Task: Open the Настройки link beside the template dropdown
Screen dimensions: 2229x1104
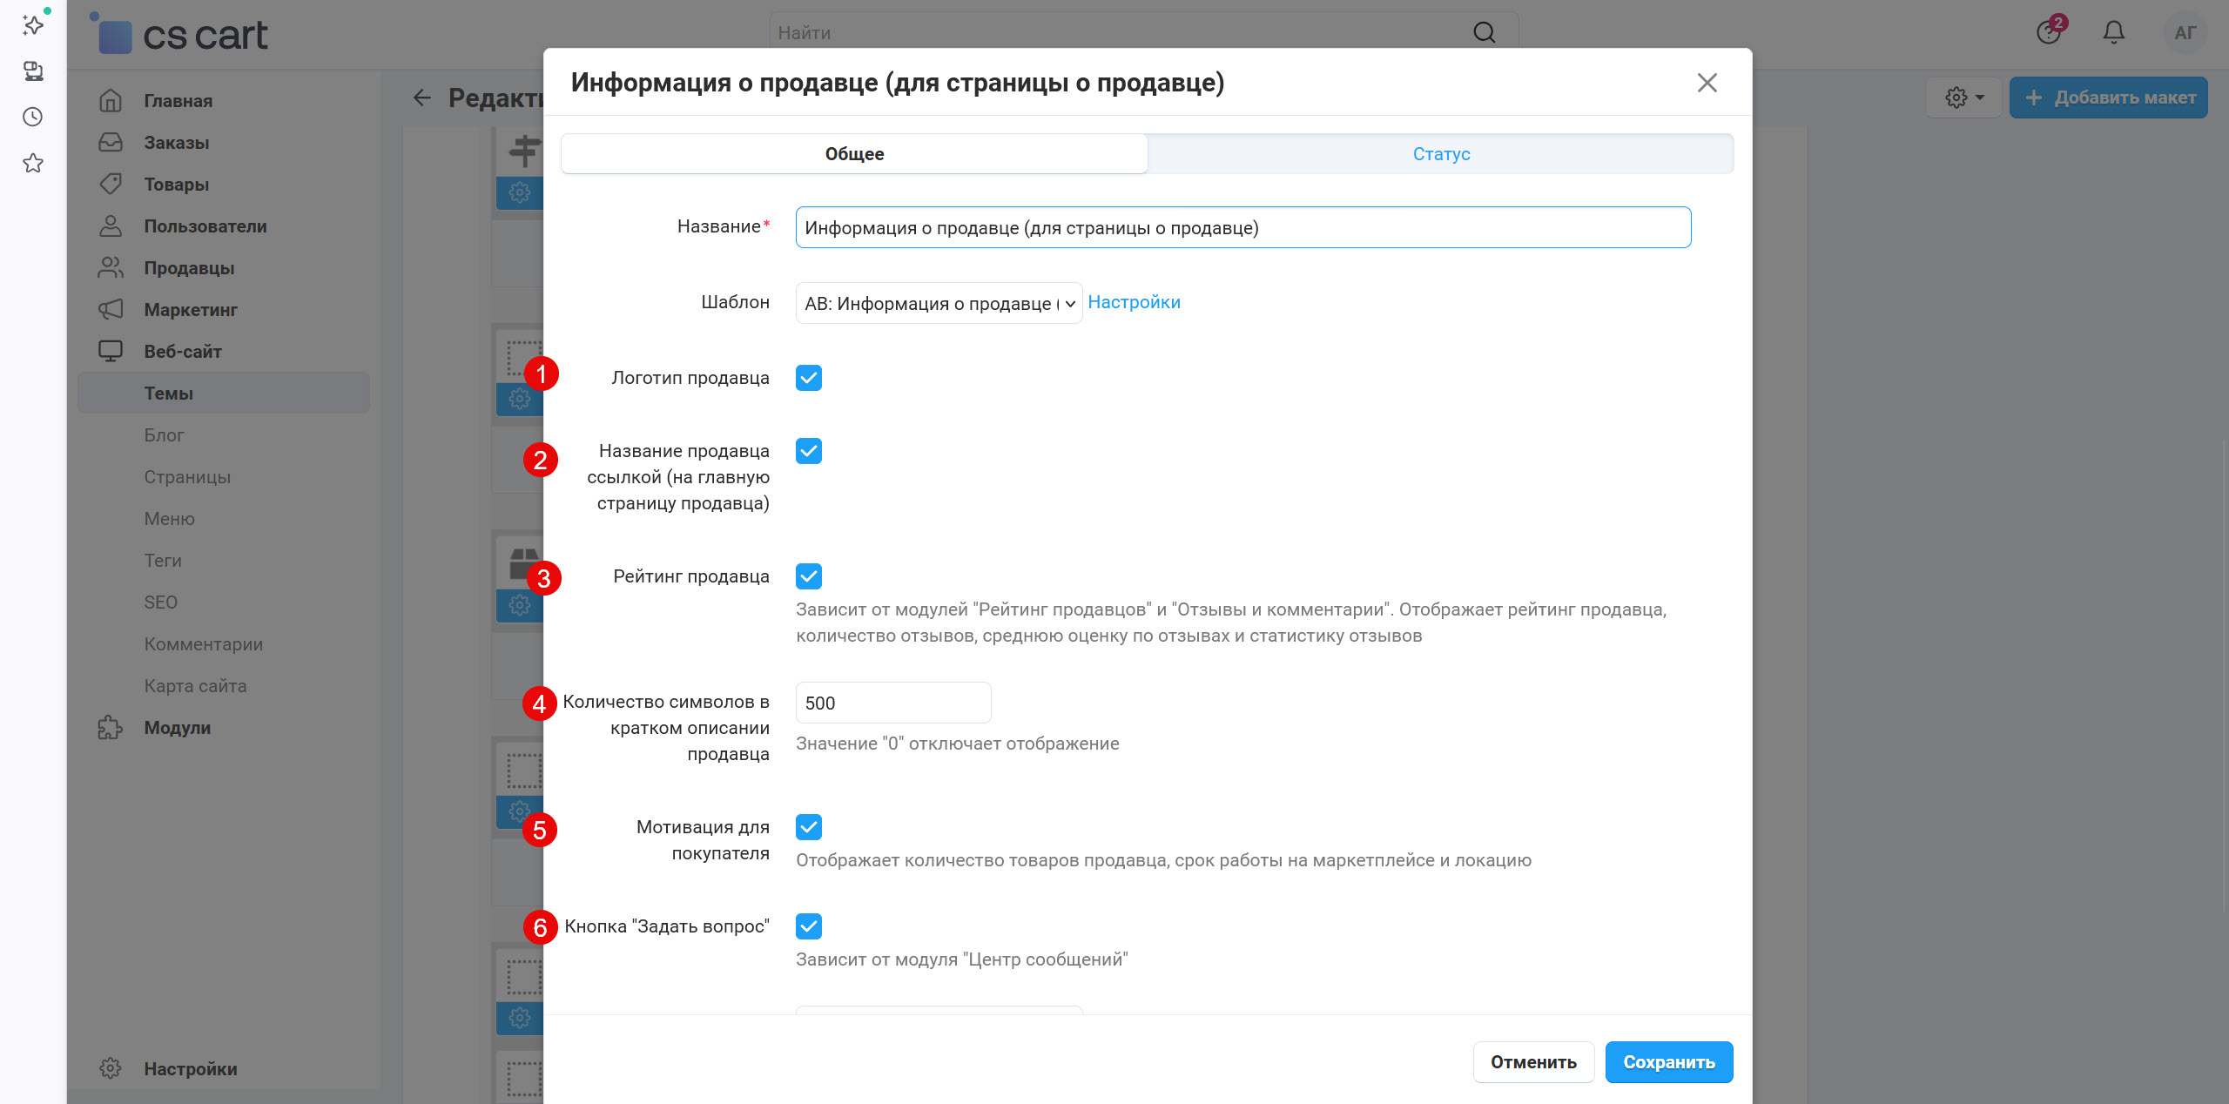Action: (x=1134, y=301)
